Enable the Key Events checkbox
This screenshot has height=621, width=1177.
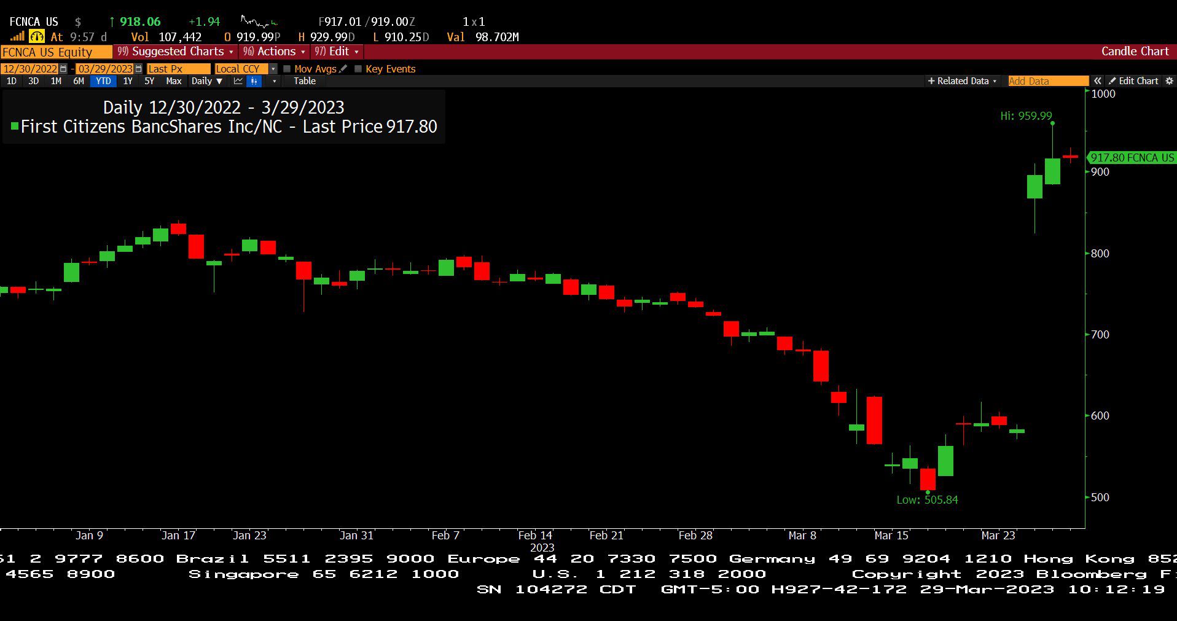click(x=358, y=69)
